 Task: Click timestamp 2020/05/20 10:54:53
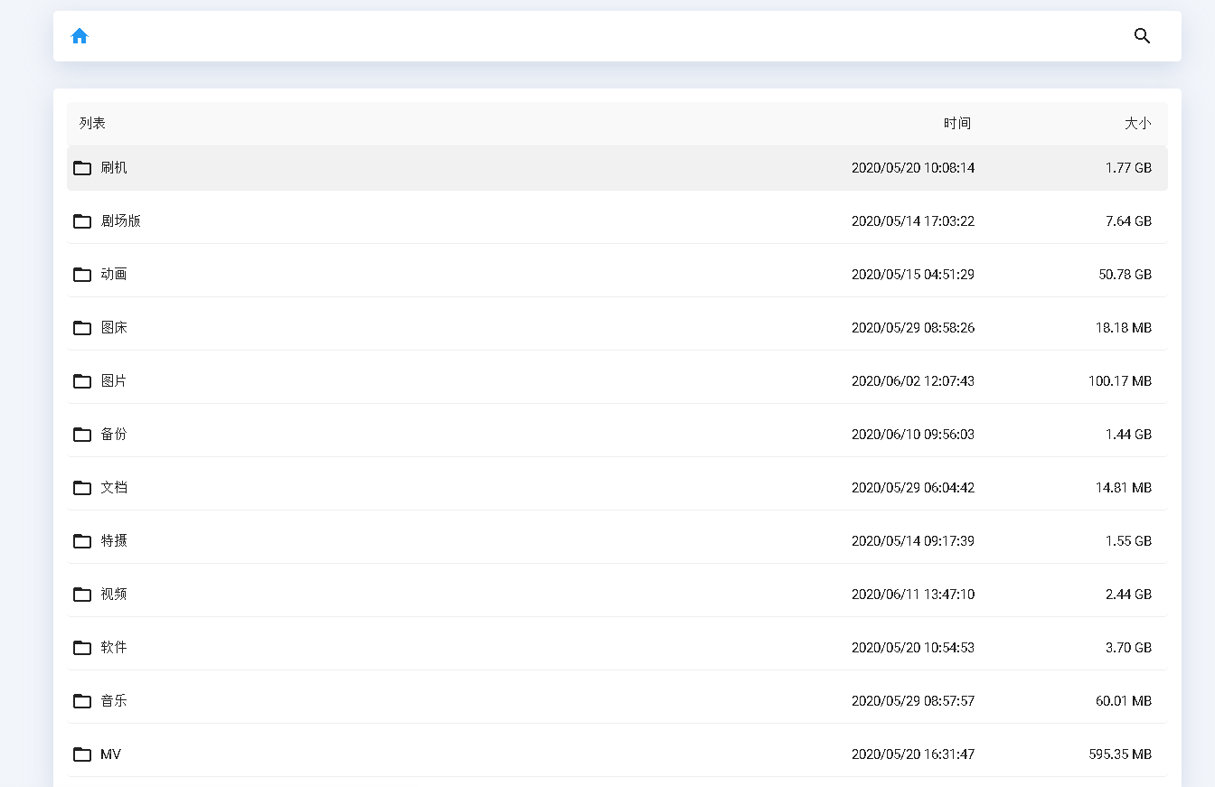tap(913, 648)
